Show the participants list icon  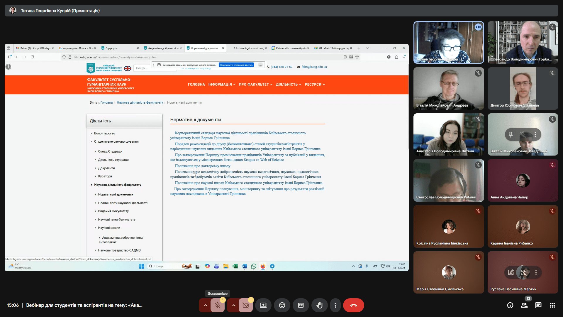click(524, 305)
